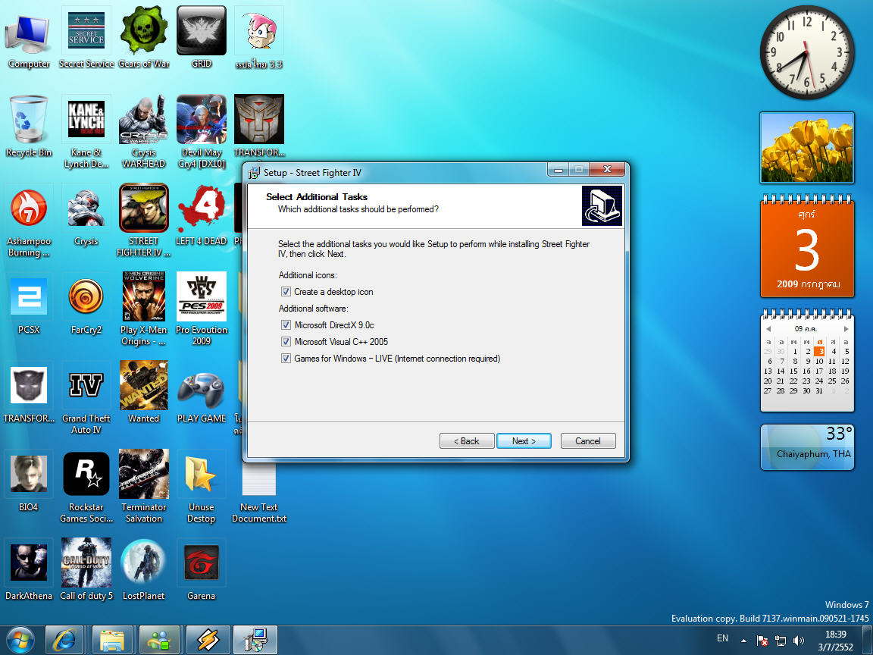Viewport: 873px width, 655px height.
Task: Select Play X-Men Origins shortcut
Action: [144, 309]
